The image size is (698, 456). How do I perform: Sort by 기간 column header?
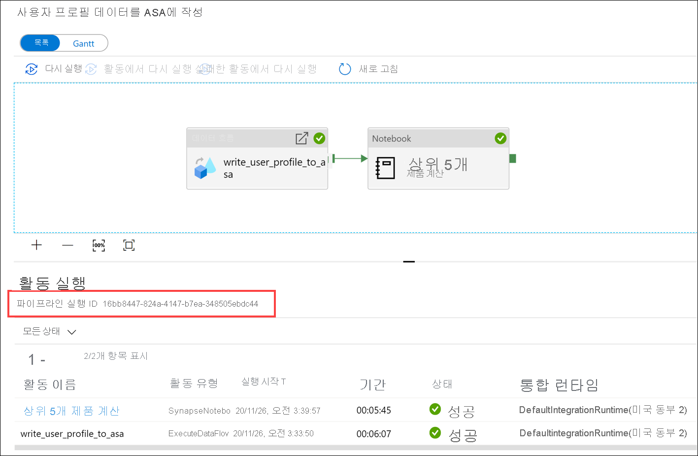point(372,385)
